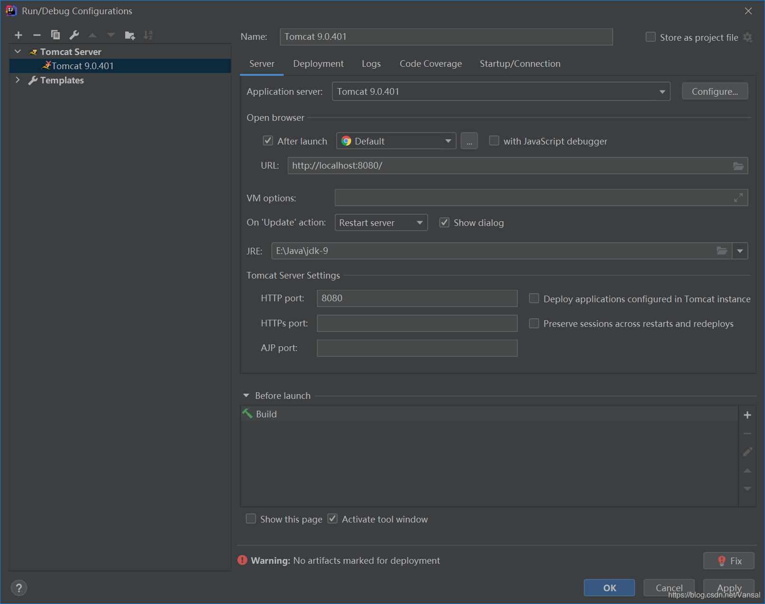
Task: Click the Cancel button
Action: pyautogui.click(x=669, y=588)
